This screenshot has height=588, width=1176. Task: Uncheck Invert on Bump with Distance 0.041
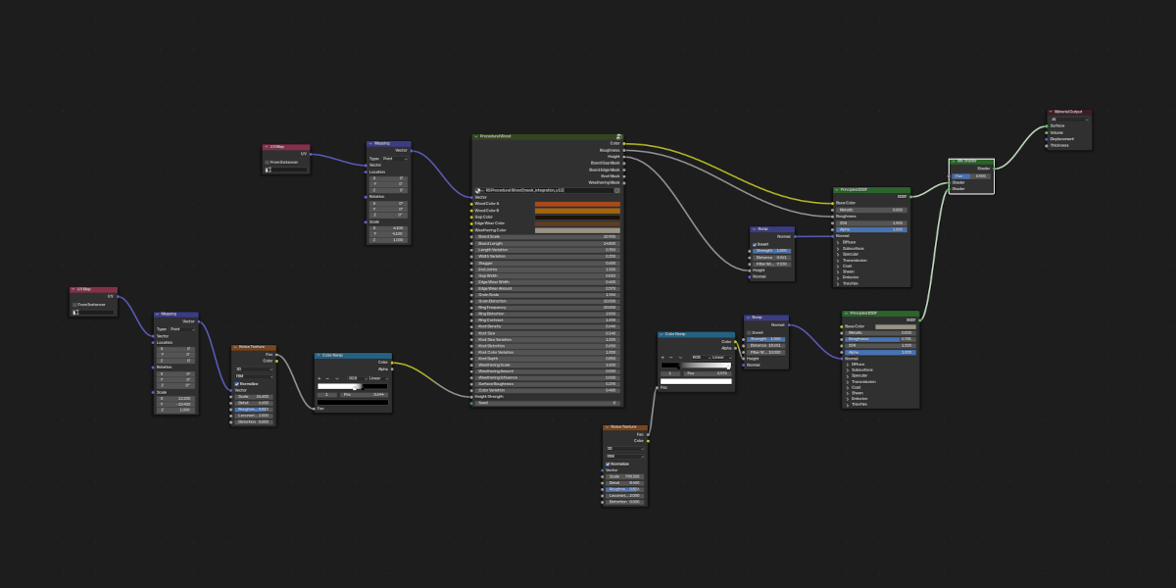(755, 244)
